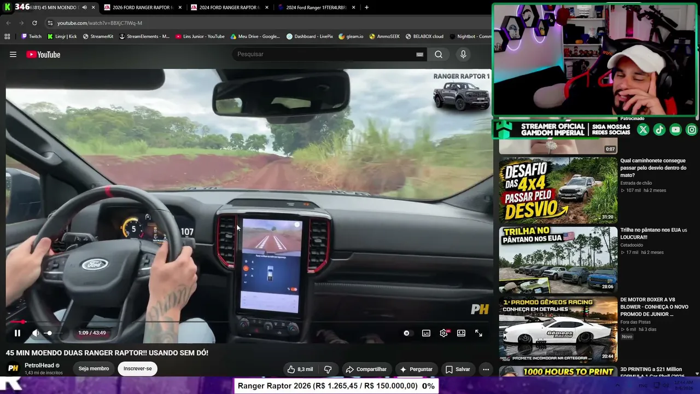This screenshot has height=394, width=700.
Task: Open the Instagram icon in stream overlay
Action: pyautogui.click(x=692, y=130)
